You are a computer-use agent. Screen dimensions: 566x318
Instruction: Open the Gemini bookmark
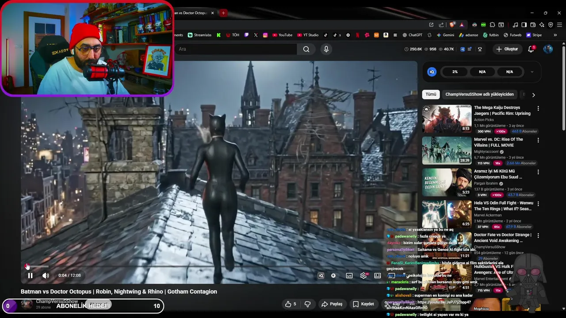445,35
